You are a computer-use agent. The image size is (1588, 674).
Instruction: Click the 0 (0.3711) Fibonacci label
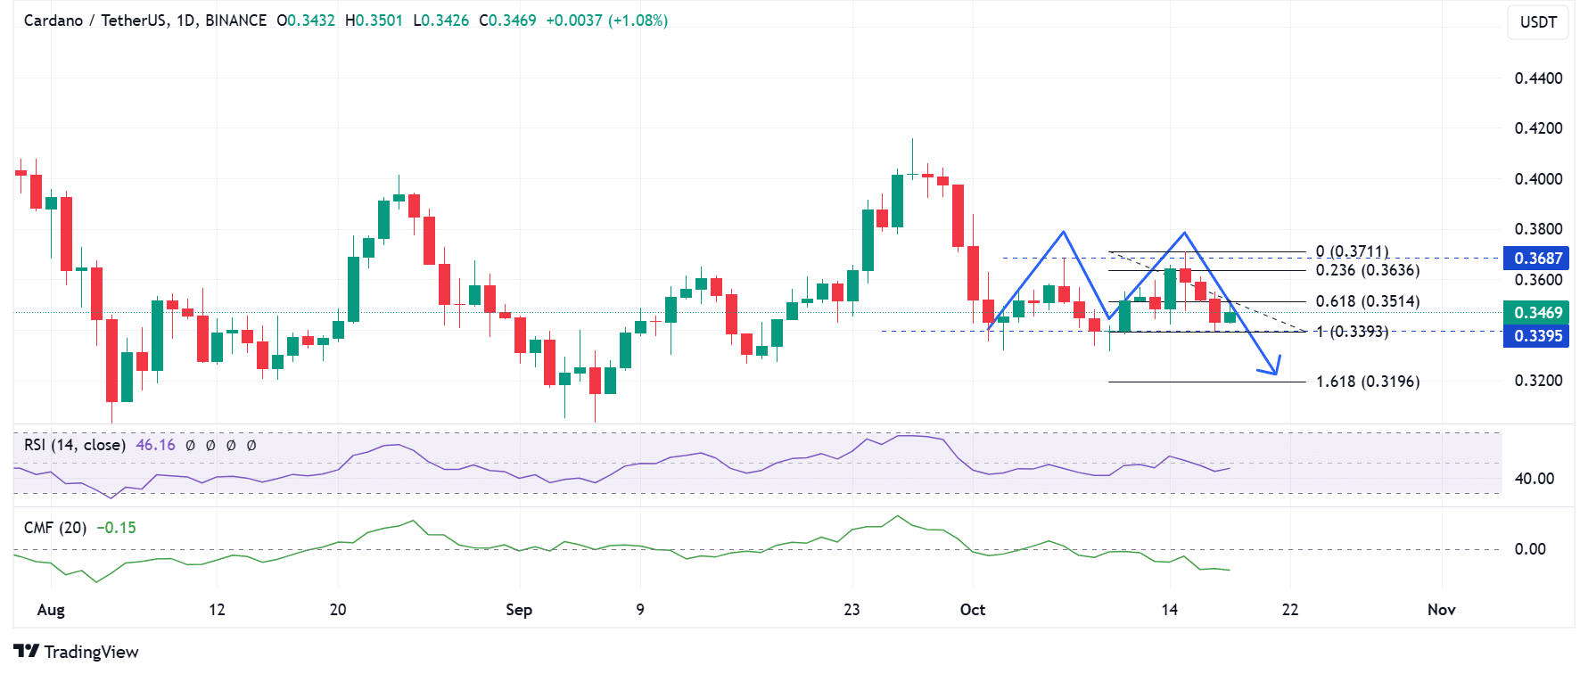click(1353, 252)
